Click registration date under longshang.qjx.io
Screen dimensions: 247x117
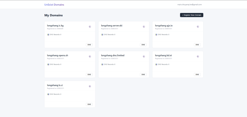coord(164,29)
